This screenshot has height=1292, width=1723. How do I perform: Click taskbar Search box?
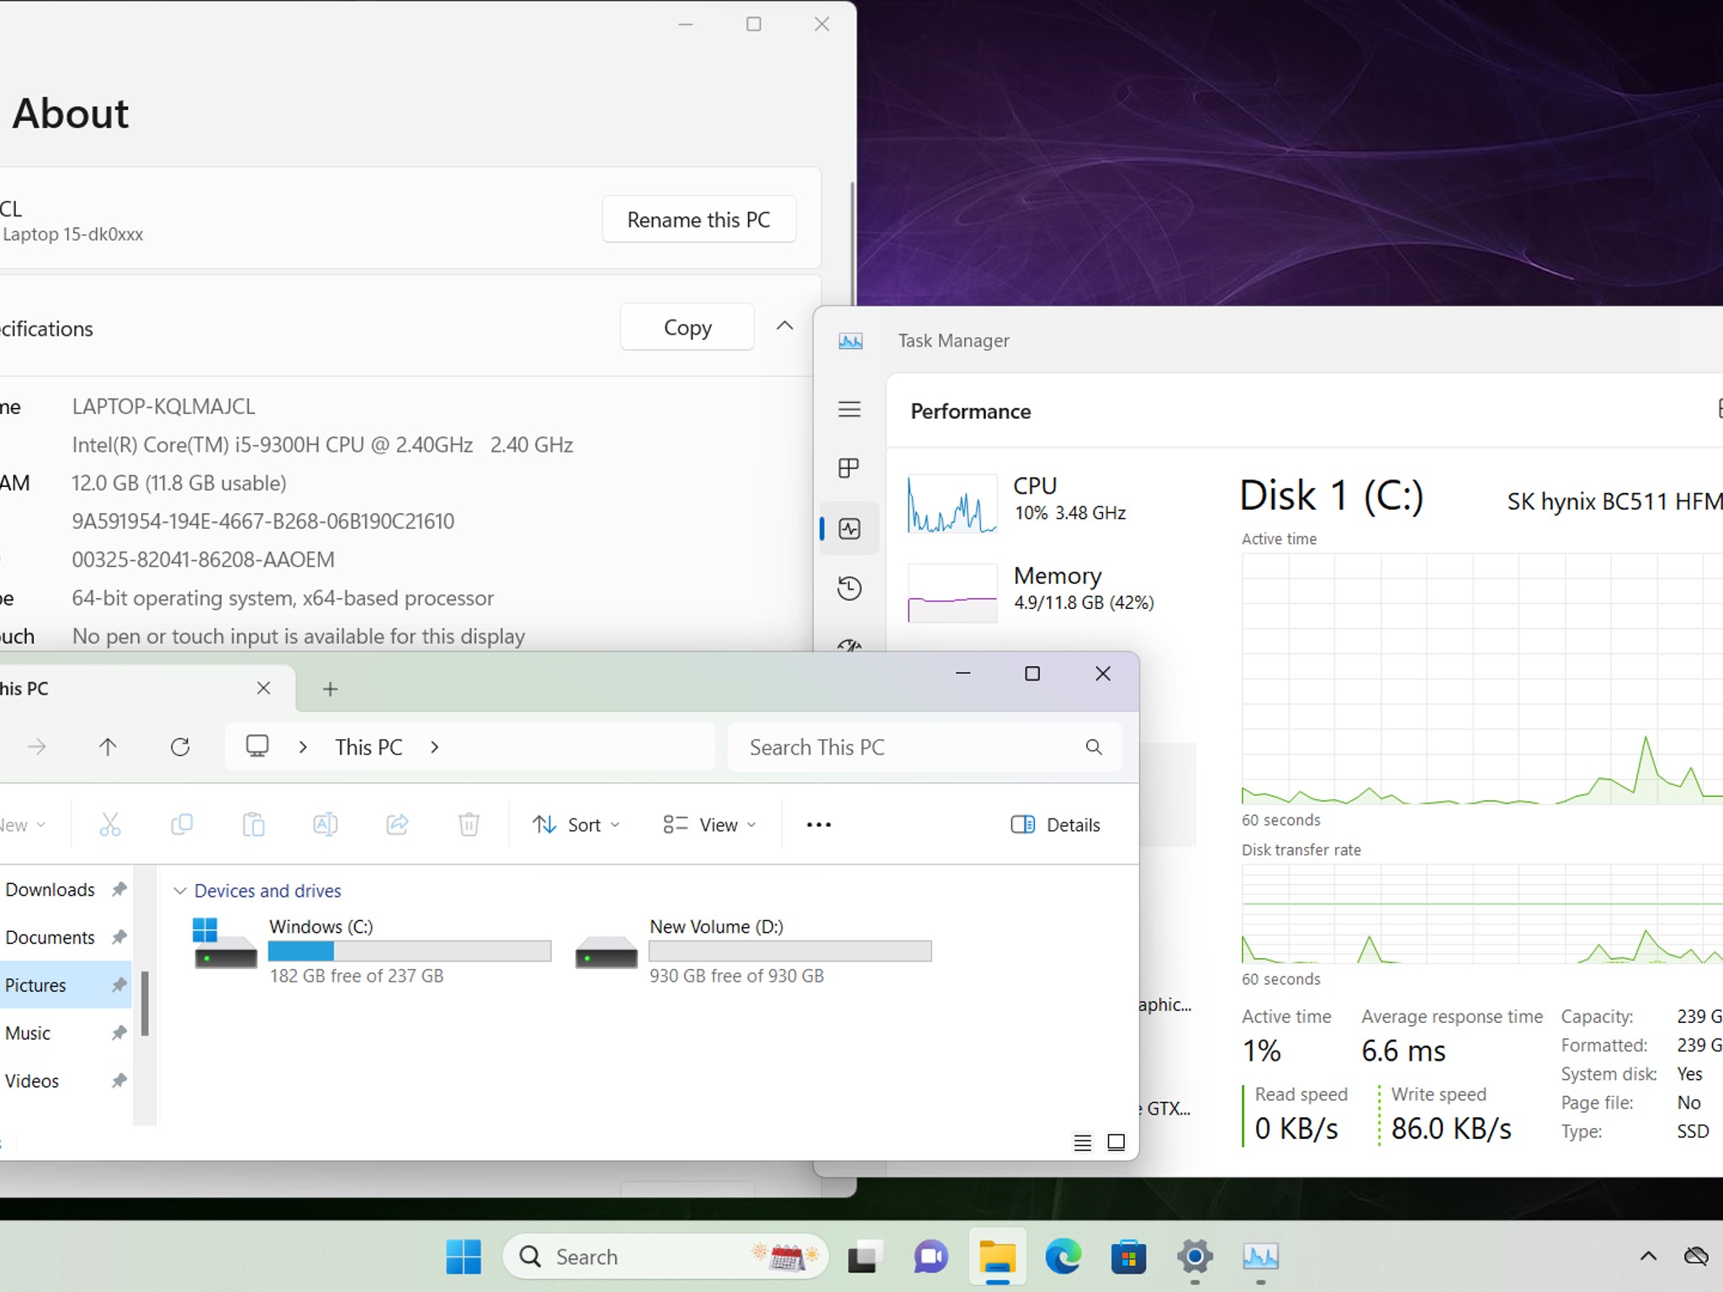(x=665, y=1257)
